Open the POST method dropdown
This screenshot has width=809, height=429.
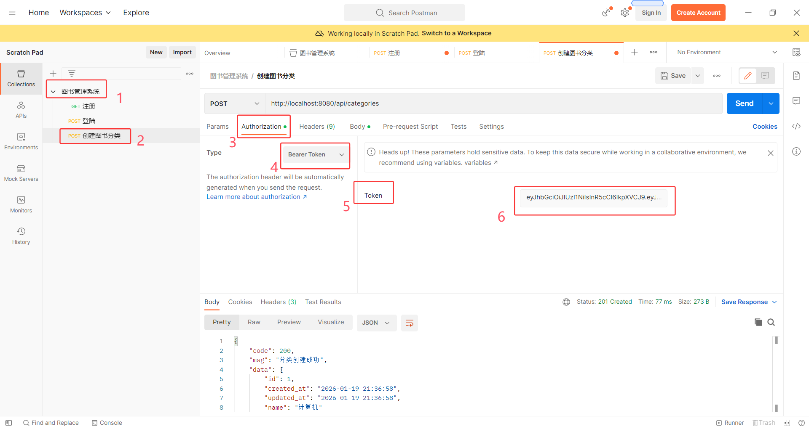[235, 103]
